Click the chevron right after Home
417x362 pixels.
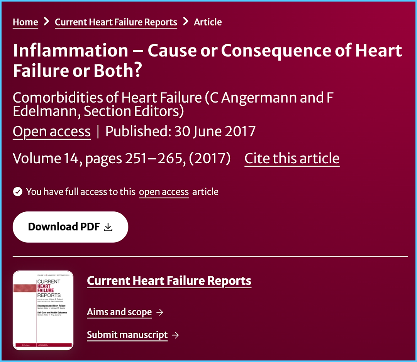46,22
